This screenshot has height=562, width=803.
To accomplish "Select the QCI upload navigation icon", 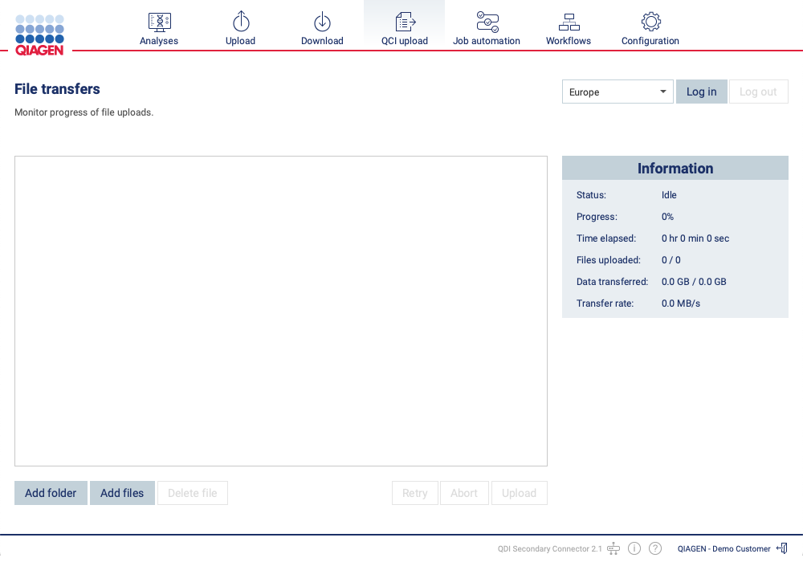I will point(404,22).
